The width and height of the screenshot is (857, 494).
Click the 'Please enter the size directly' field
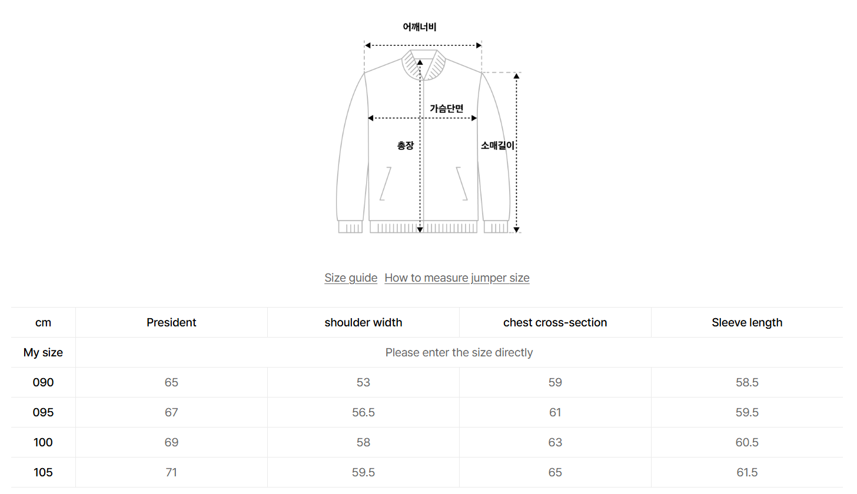point(459,353)
